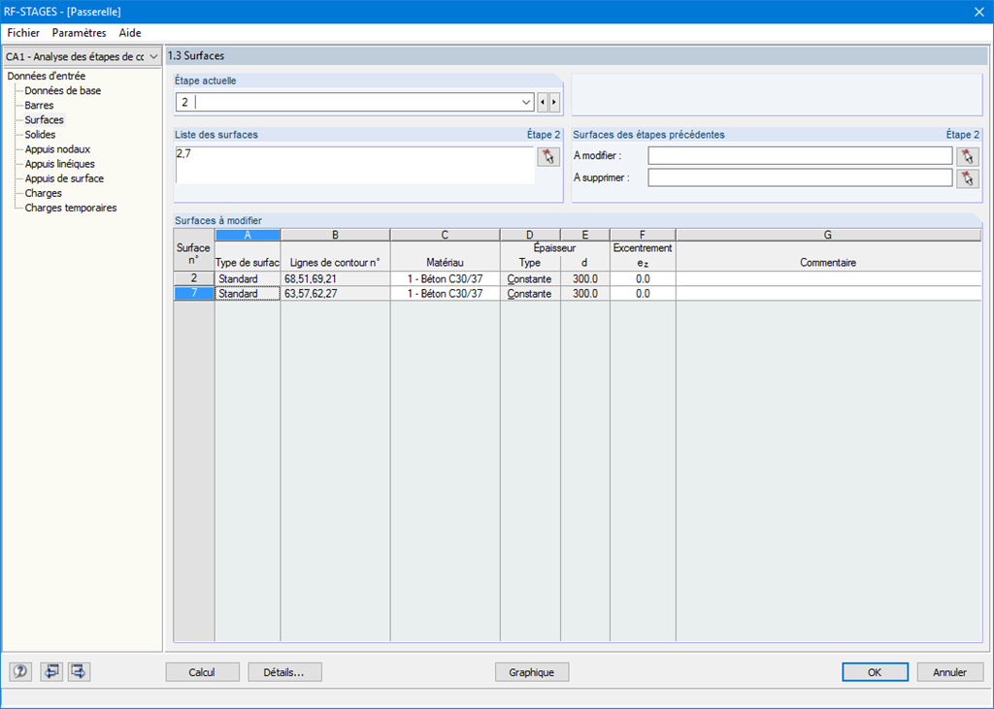Image resolution: width=994 pixels, height=709 pixels.
Task: Click Standard cell in surface 7 row
Action: (x=248, y=293)
